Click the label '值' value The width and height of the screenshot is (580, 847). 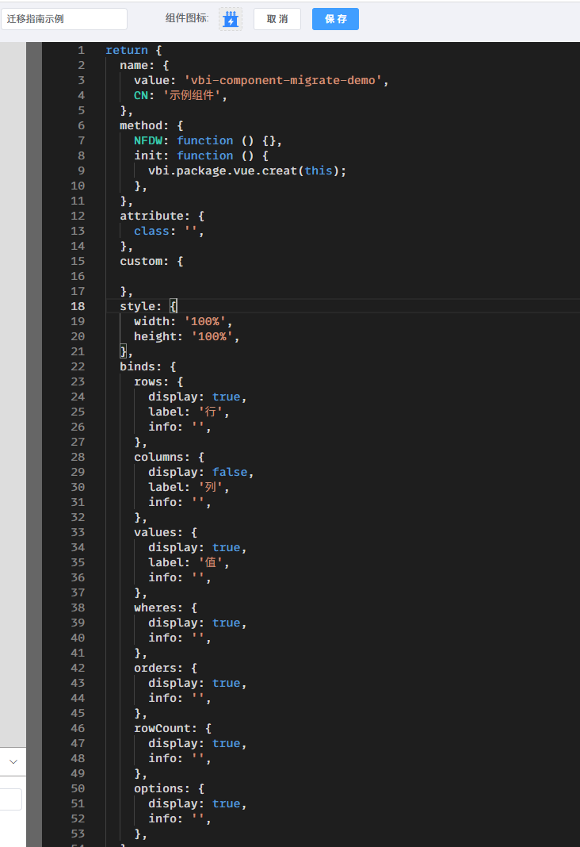(x=211, y=563)
